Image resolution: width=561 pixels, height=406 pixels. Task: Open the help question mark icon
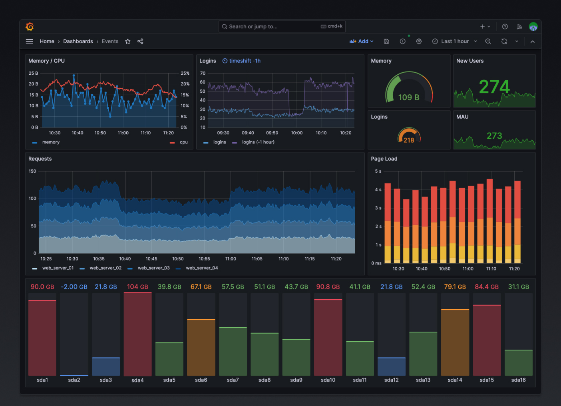point(505,27)
